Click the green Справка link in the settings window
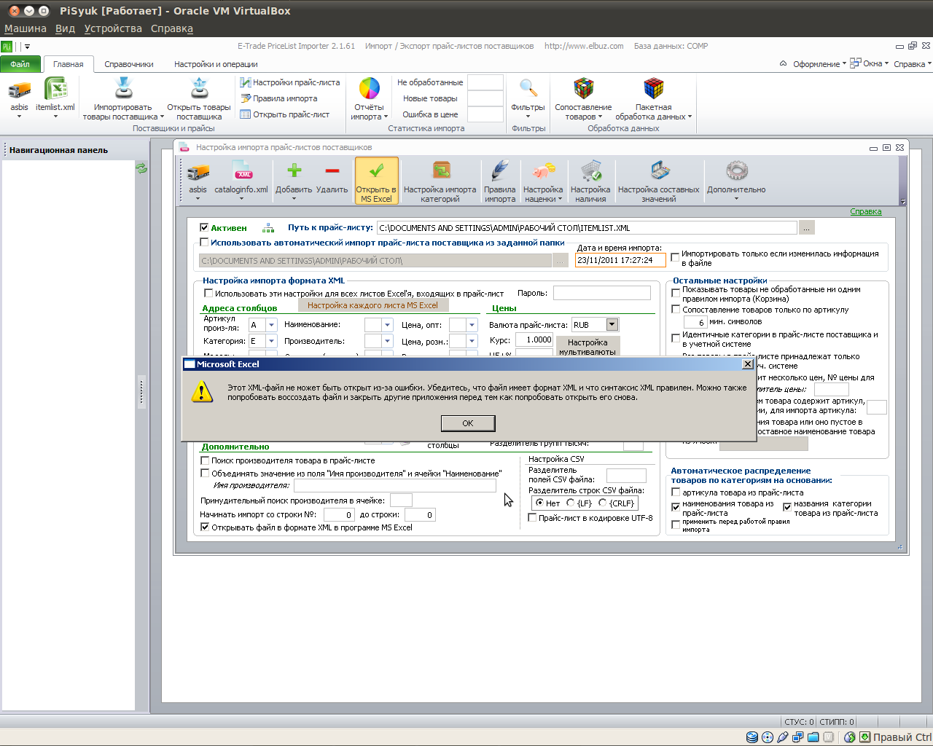Viewport: 933px width, 746px height. click(x=866, y=211)
